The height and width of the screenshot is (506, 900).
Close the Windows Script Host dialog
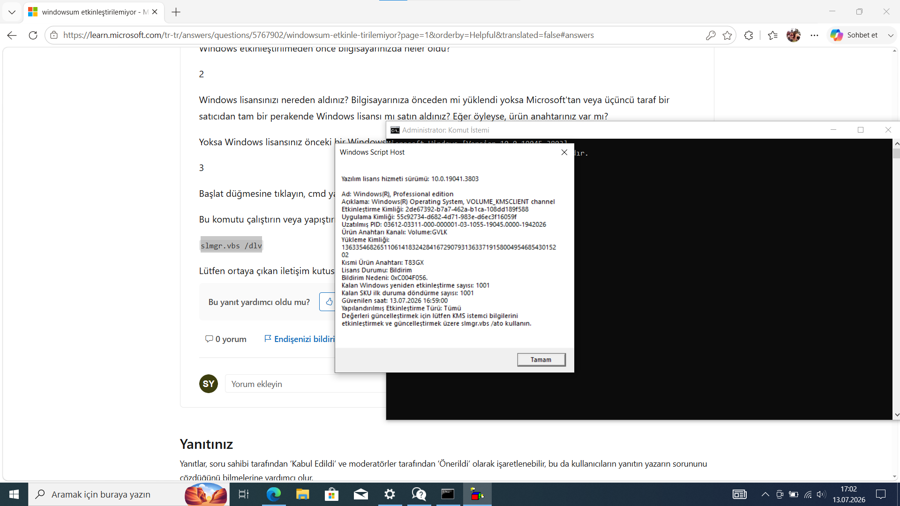click(564, 152)
